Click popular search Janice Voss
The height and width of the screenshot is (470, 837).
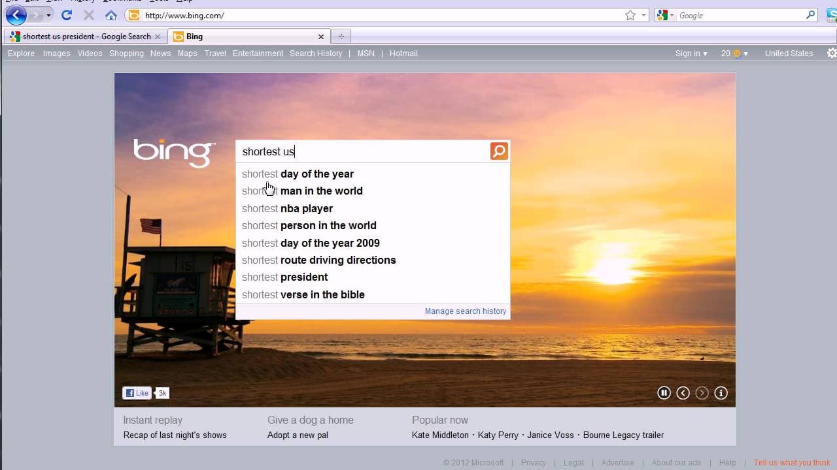click(551, 435)
